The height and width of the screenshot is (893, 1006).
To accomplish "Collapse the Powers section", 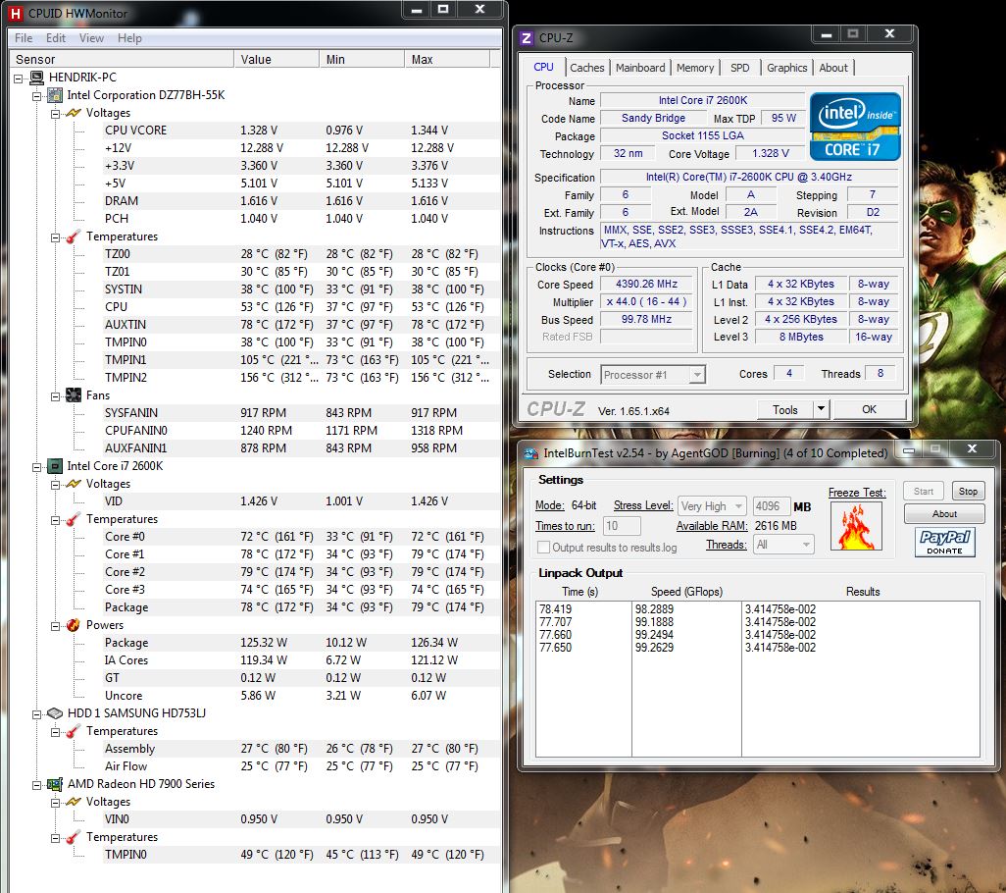I will (55, 626).
